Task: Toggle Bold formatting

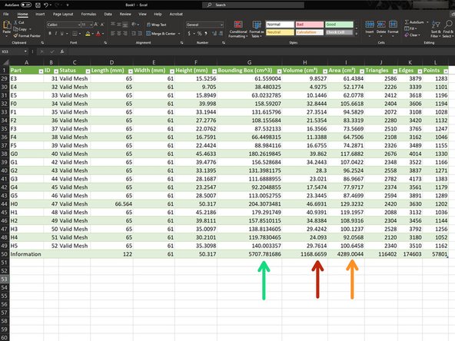Action: tap(50, 34)
